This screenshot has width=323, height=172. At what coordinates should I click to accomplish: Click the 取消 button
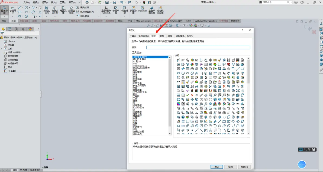[x=230, y=167]
